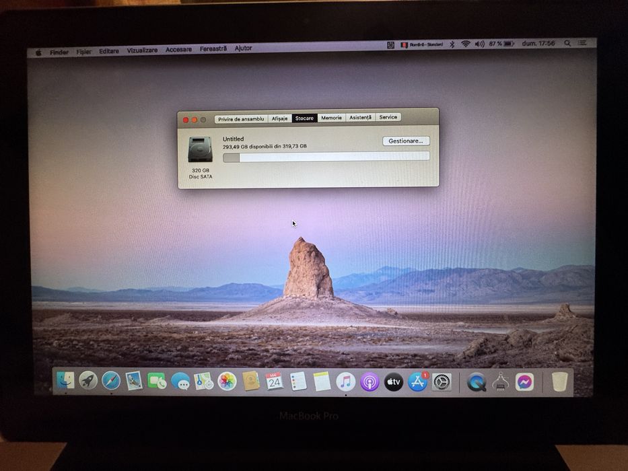Select the Stocare tab
628x471 pixels.
coord(304,118)
